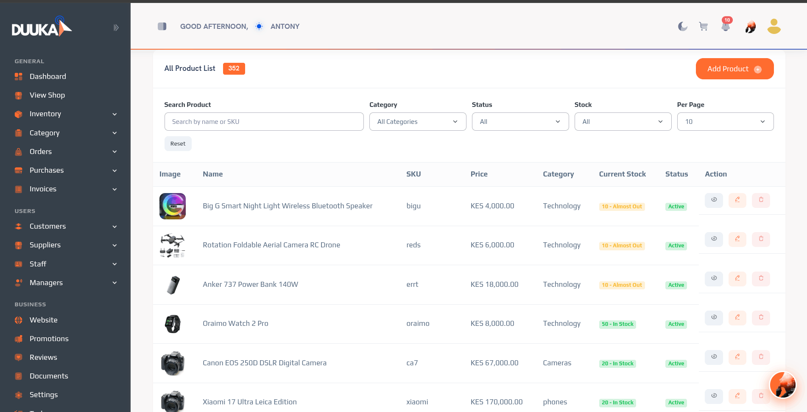This screenshot has width=807, height=412.
Task: Click the Add Product button
Action: pos(734,69)
